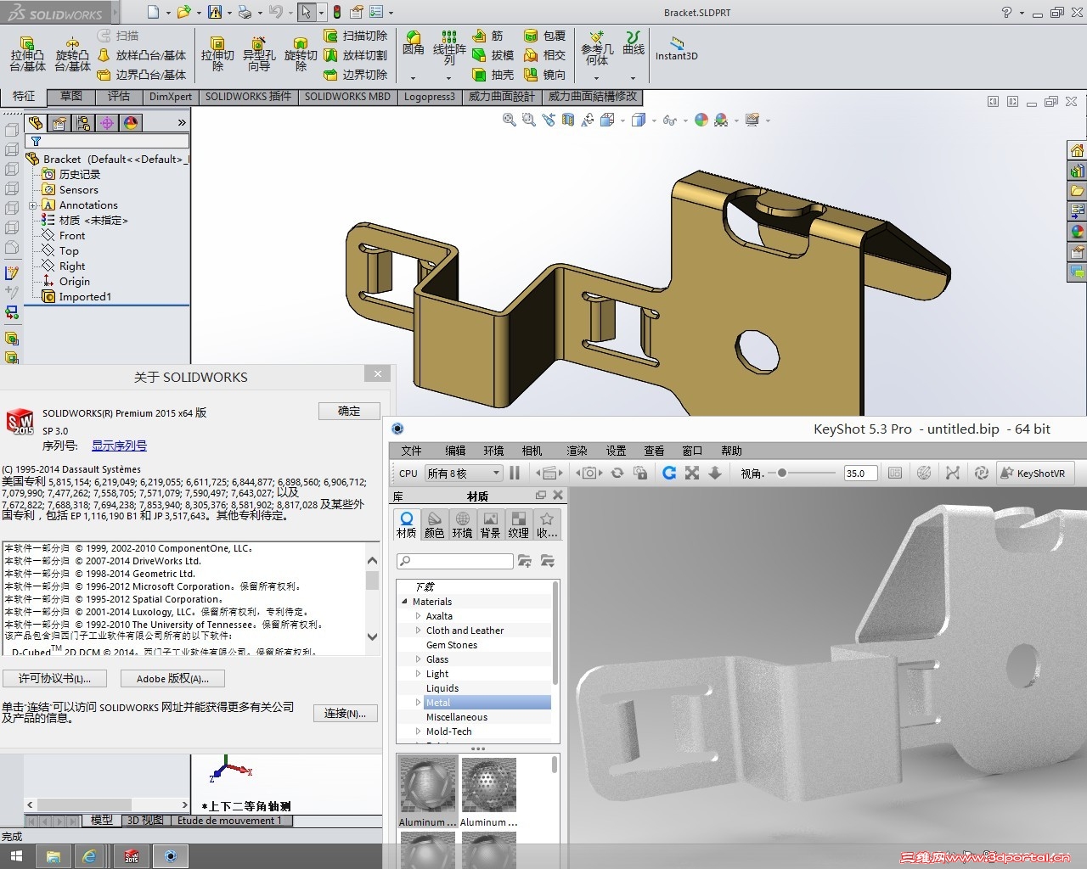Switch to the 评估 (Evaluate) tab
1087x869 pixels.
coord(119,97)
